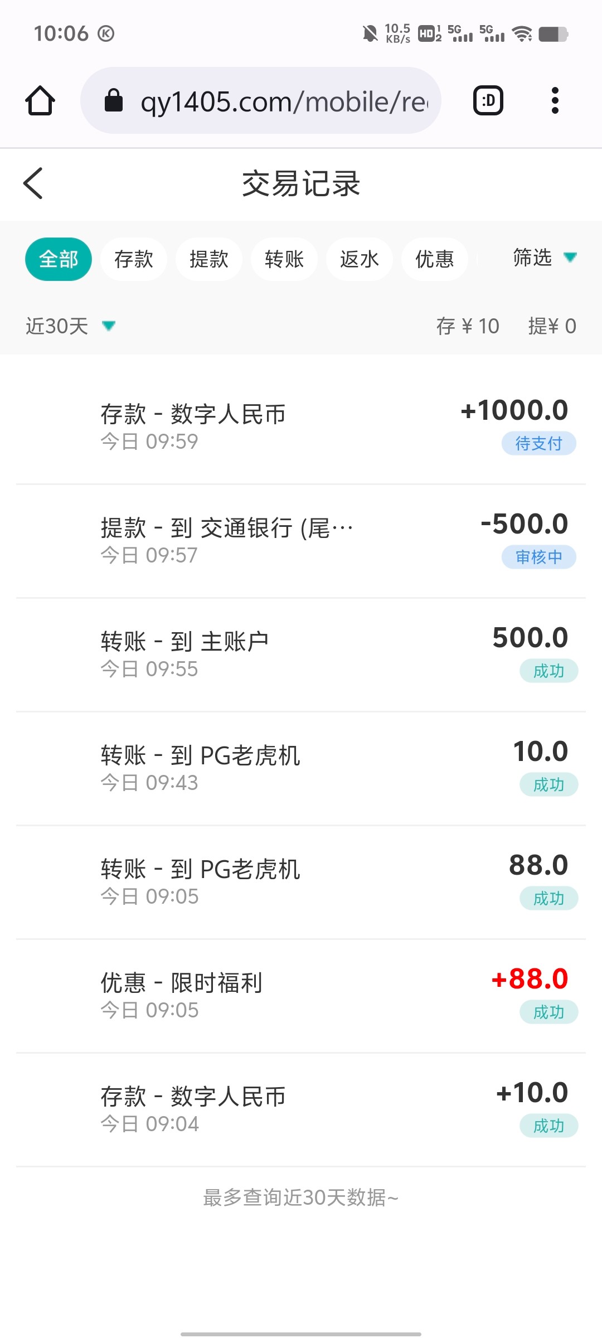This screenshot has width=602, height=1338.
Task: Open the browser tab switcher icon
Action: [488, 101]
